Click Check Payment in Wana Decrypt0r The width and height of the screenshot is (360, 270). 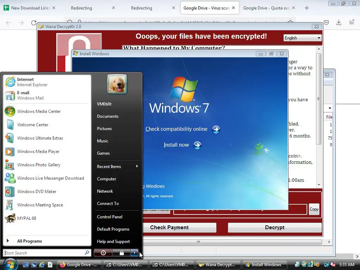pyautogui.click(x=179, y=227)
